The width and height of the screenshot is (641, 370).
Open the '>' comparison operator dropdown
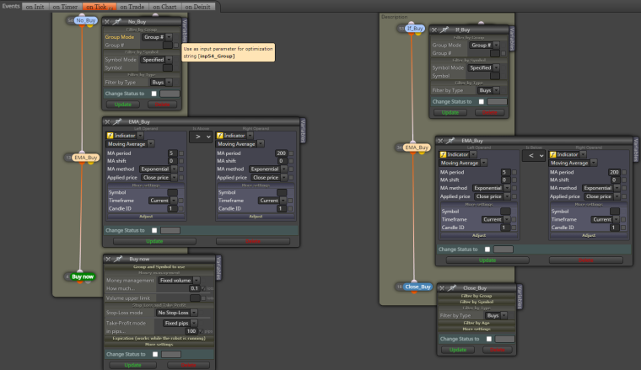201,137
